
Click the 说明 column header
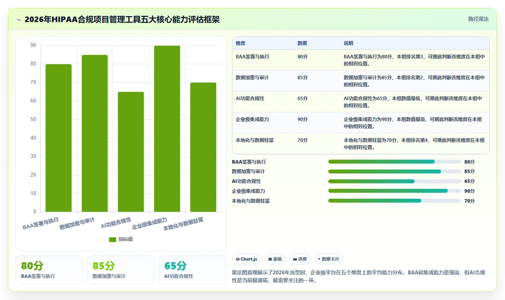(348, 43)
